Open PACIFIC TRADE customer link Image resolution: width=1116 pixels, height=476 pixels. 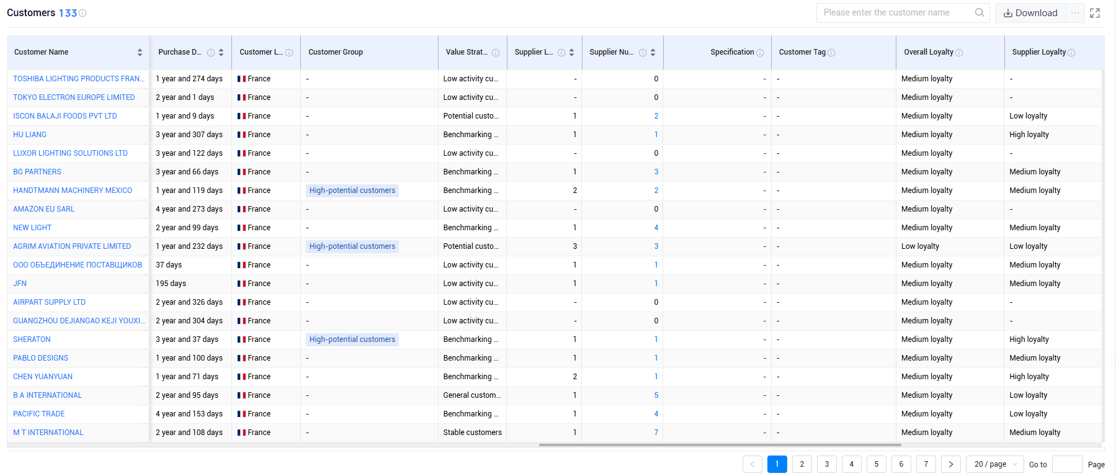click(x=38, y=414)
